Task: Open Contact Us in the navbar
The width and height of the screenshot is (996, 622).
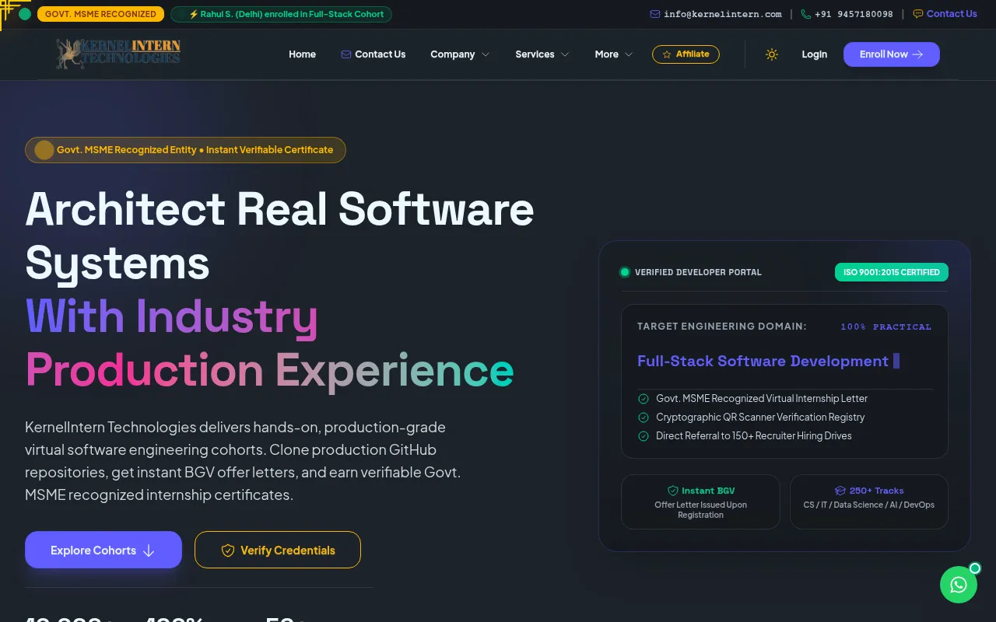Action: 373,54
